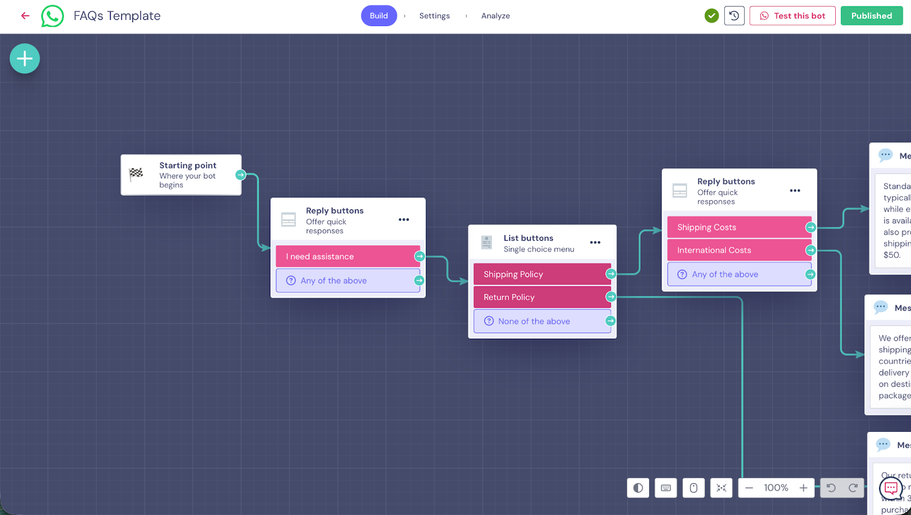The width and height of the screenshot is (911, 515).
Task: Select the International Costs button
Action: (x=739, y=250)
